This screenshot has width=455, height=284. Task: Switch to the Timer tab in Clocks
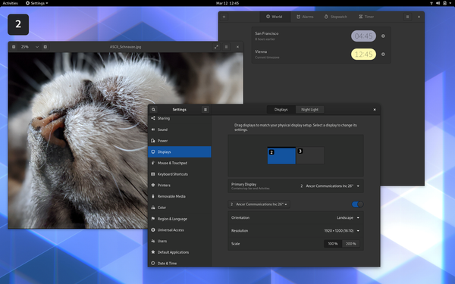(366, 17)
